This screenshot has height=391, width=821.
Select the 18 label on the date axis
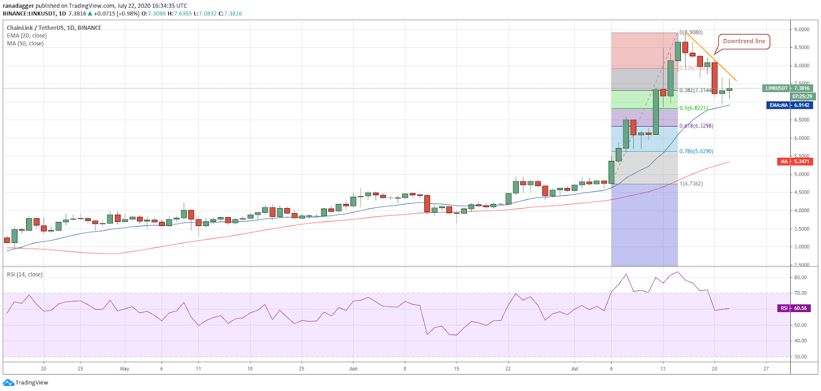pos(250,368)
